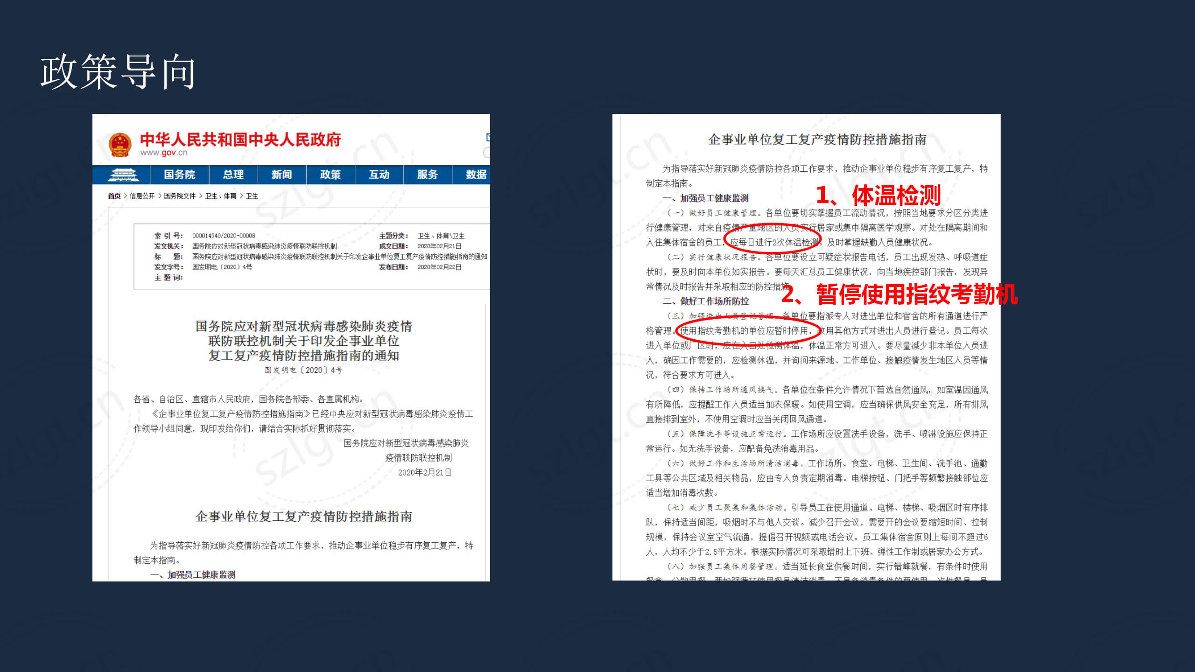Go to the 政策 navigation tab
The height and width of the screenshot is (672, 1195).
[x=330, y=175]
